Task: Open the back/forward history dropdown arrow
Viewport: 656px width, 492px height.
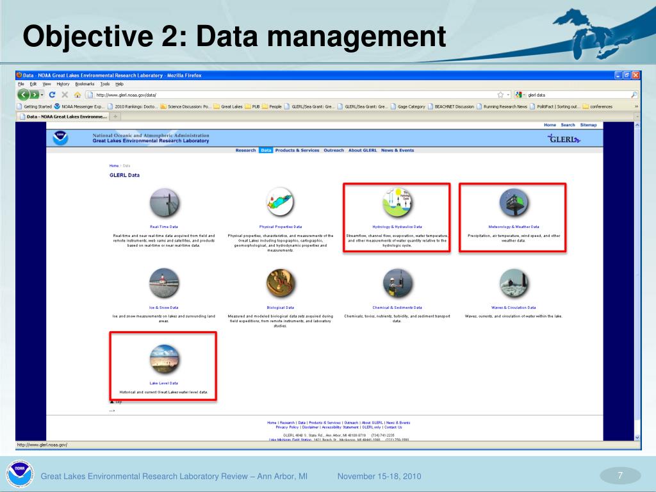Action: point(42,95)
